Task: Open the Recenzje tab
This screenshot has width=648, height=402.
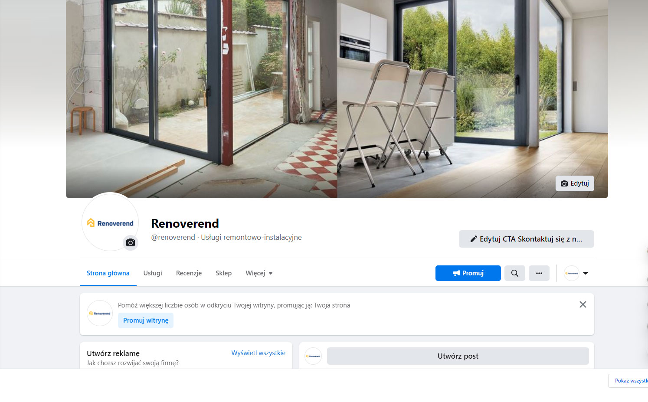Action: point(189,273)
